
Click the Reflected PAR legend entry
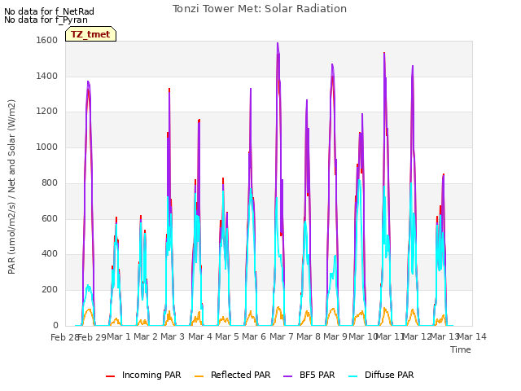tap(232, 375)
